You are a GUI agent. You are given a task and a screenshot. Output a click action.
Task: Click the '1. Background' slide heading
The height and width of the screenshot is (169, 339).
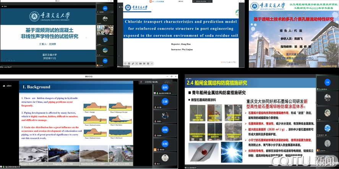point(36,87)
